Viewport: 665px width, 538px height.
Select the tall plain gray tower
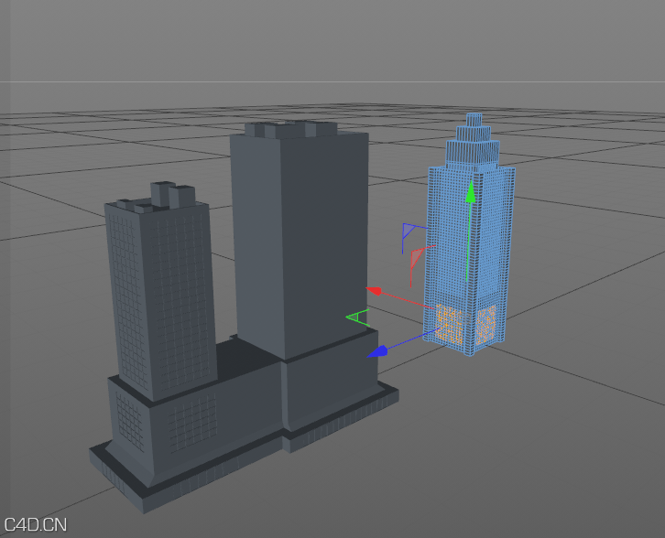click(301, 240)
